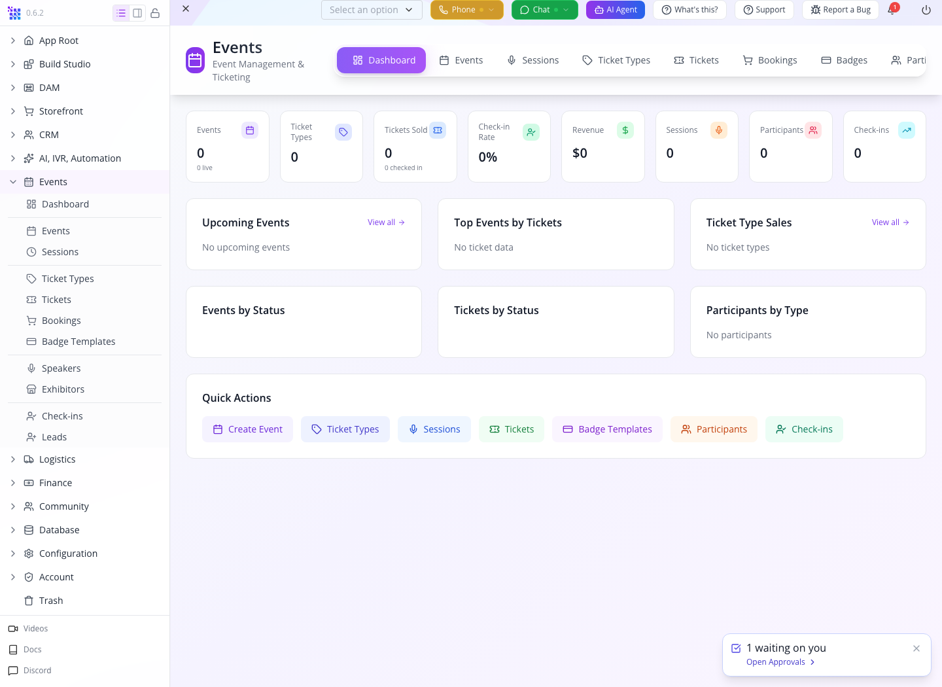
Task: Click the Ticket Types tag icon card
Action: click(x=343, y=132)
